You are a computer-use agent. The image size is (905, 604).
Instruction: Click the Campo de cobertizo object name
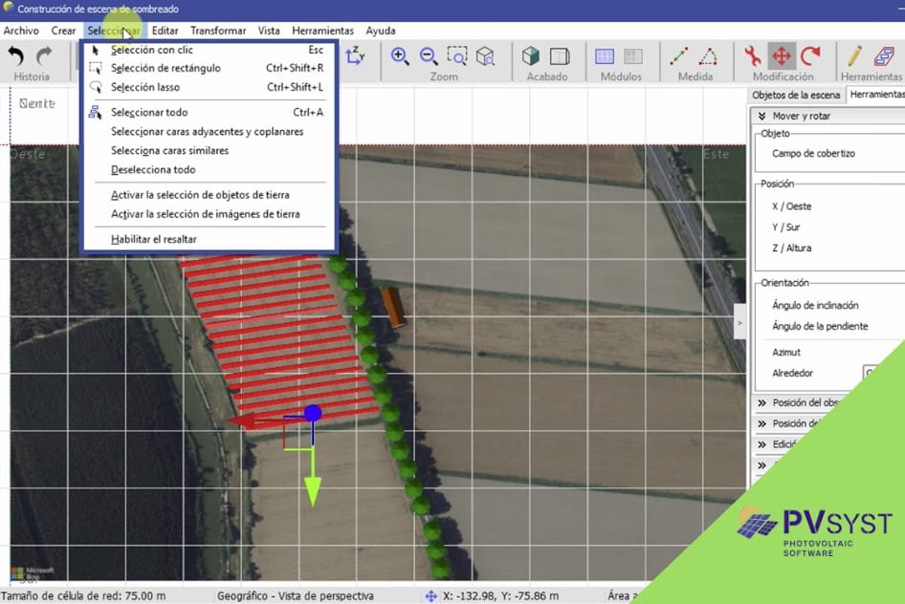click(x=813, y=153)
